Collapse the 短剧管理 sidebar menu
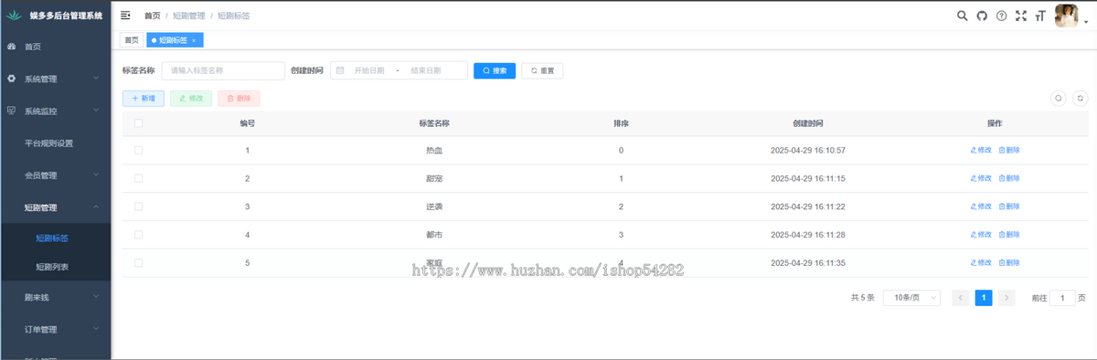 pos(55,207)
